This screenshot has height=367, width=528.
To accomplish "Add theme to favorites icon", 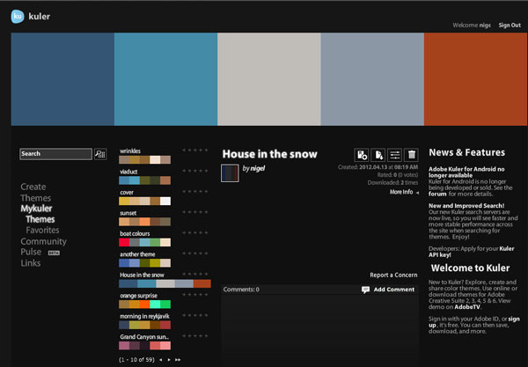I will [x=362, y=154].
